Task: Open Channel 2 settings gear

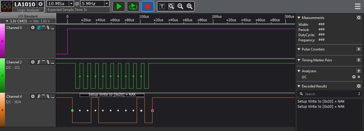Action: [33, 62]
